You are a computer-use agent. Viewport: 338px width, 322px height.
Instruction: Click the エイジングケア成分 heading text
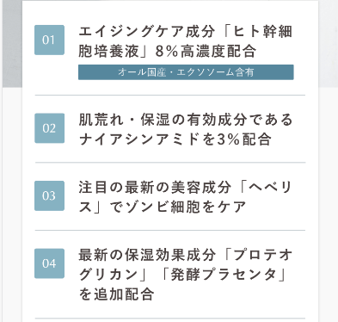[146, 31]
